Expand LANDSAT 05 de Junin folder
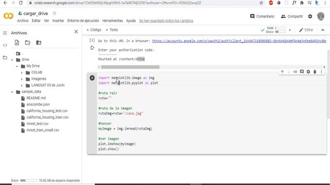Screen dimensions: 330x185 [22, 85]
